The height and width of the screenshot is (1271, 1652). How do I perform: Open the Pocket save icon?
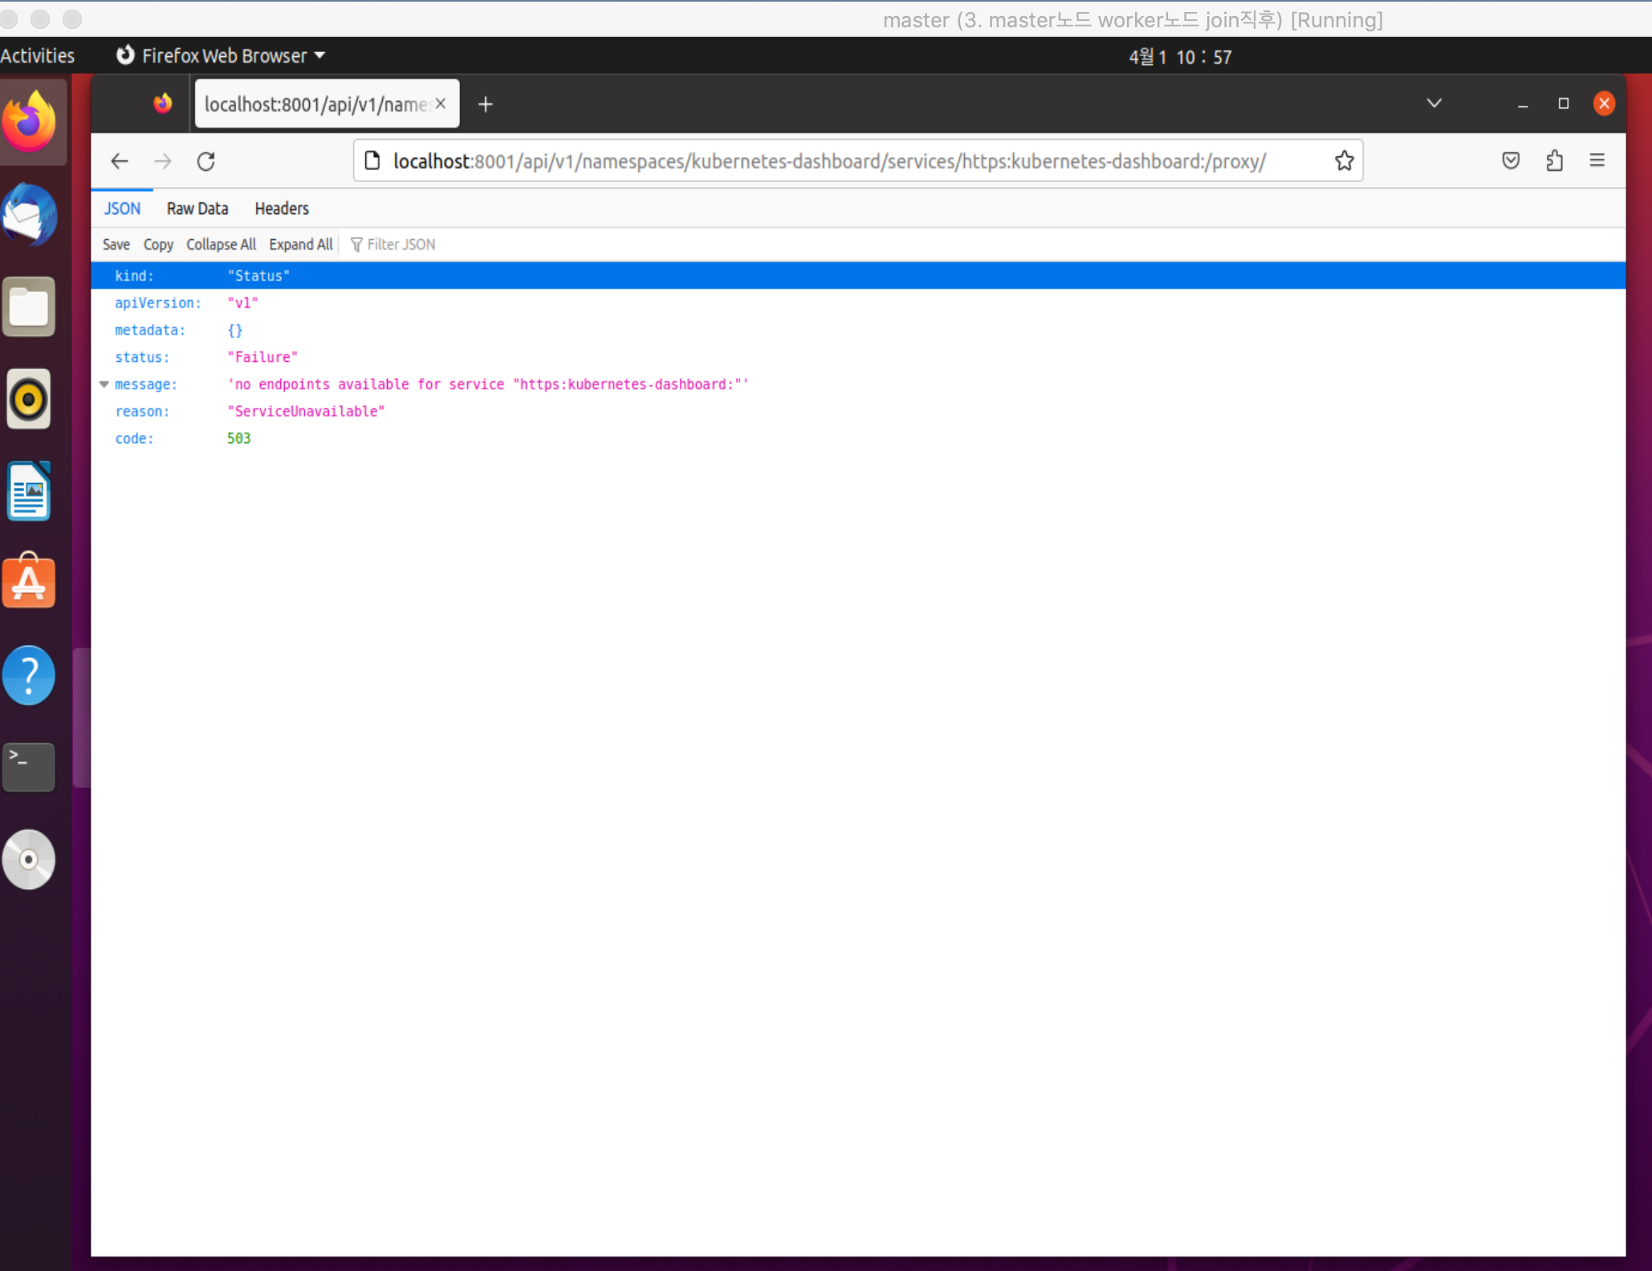(x=1511, y=161)
